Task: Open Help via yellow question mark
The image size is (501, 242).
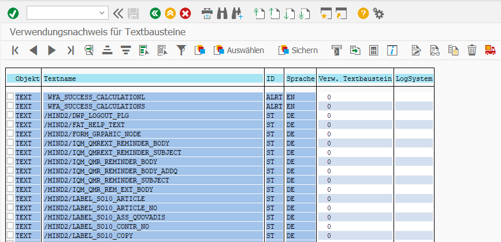Action: click(363, 13)
